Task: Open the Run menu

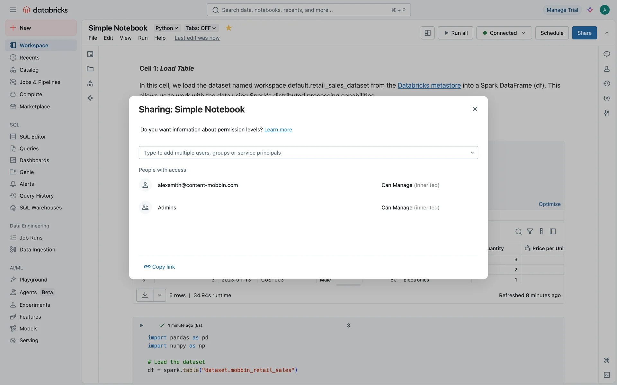Action: [x=143, y=38]
